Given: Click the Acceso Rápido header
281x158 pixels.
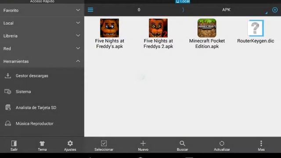Looking at the screenshot, I should coord(42,1).
